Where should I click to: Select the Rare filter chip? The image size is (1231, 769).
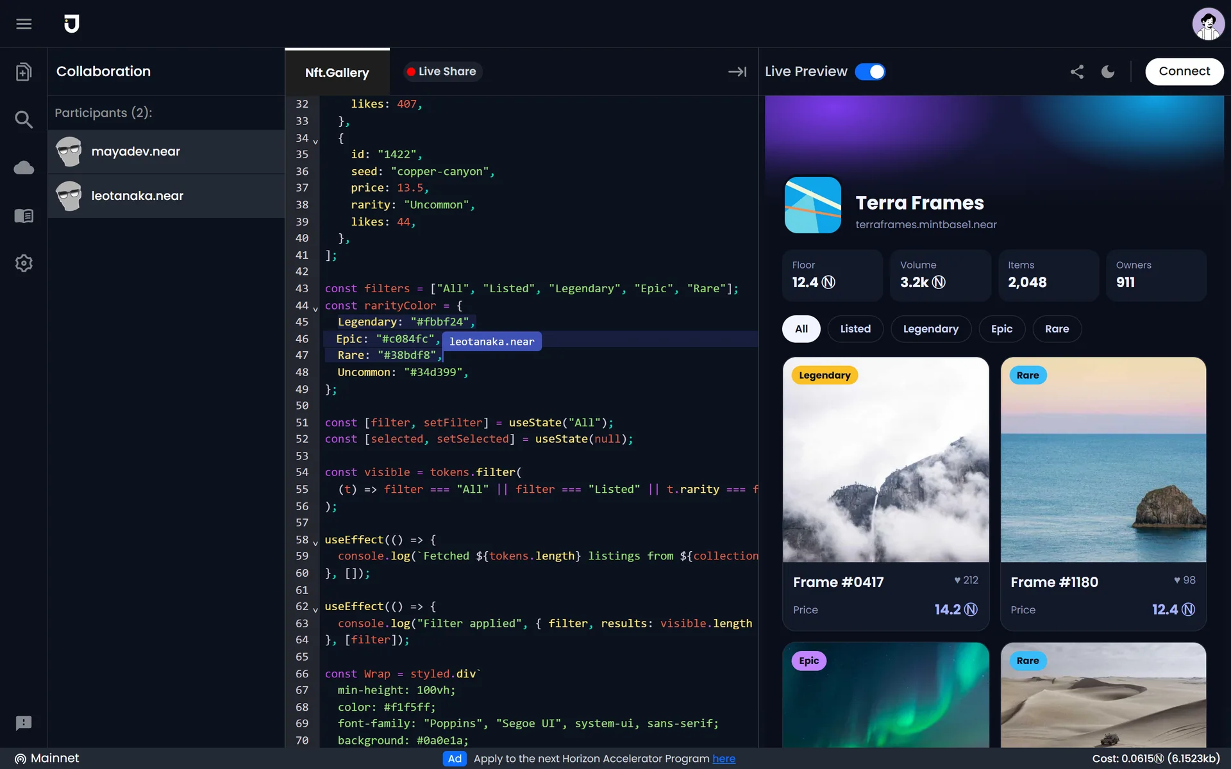point(1057,329)
